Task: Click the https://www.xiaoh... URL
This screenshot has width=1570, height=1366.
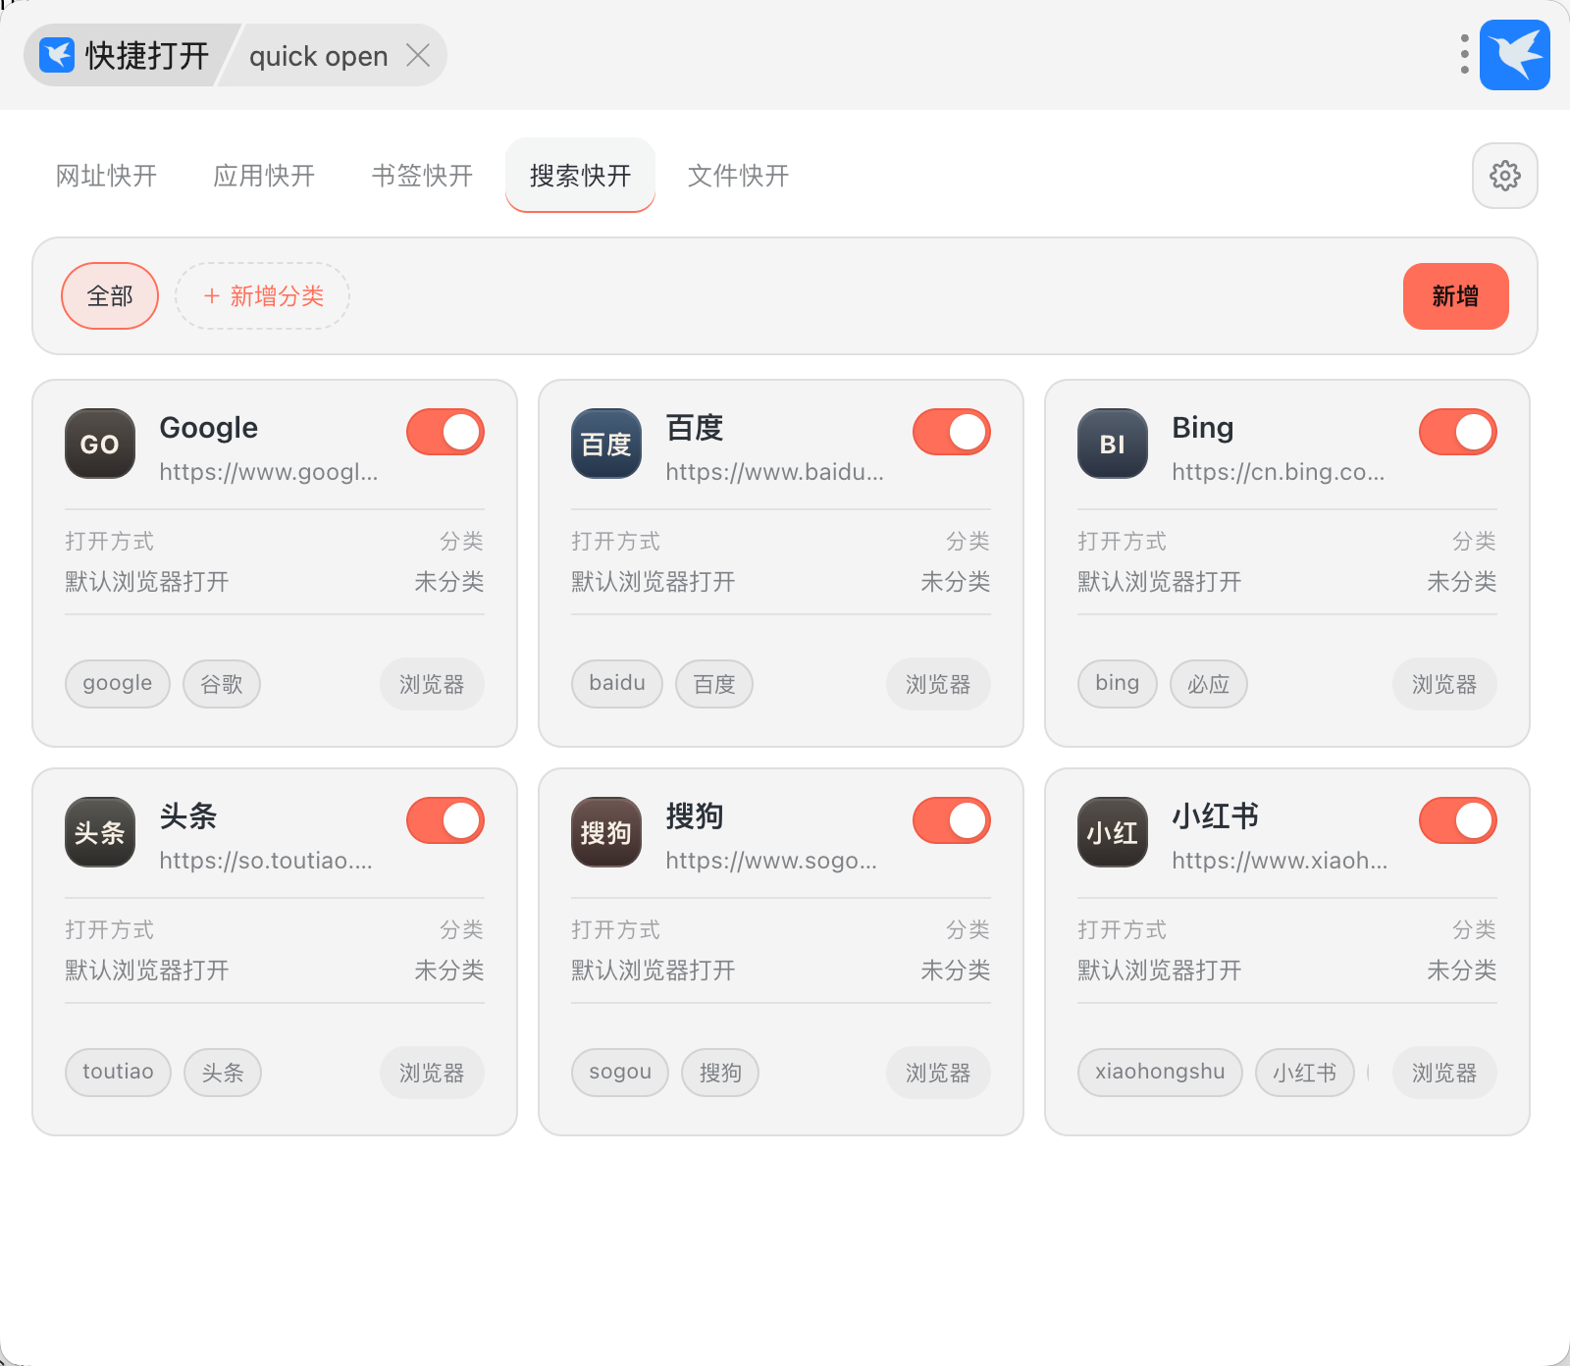Action: (x=1280, y=861)
